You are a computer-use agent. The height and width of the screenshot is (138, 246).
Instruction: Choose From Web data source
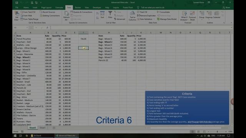click(27, 15)
